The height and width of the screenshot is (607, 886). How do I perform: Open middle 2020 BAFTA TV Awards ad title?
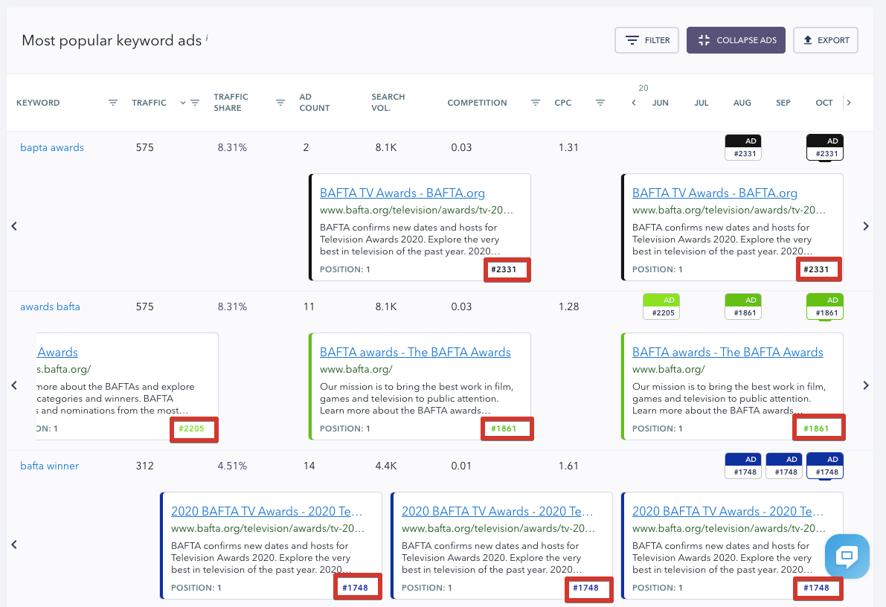(x=497, y=512)
